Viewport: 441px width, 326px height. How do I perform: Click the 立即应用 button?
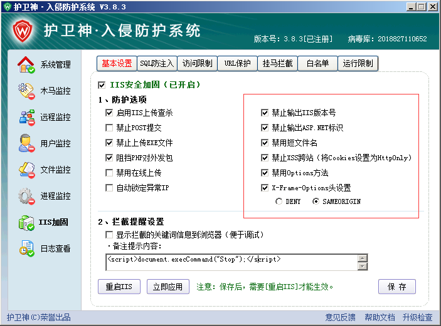[x=168, y=287]
